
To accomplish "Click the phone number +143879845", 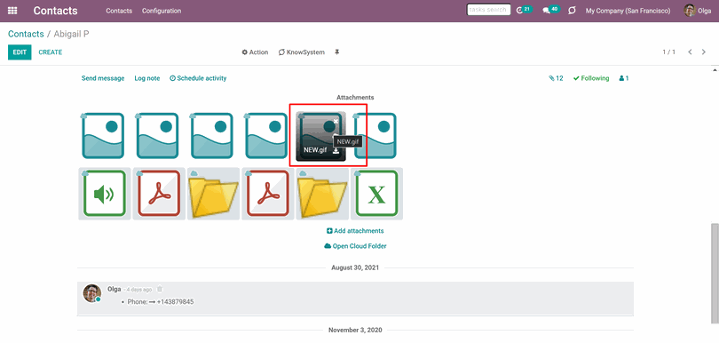I will pos(176,302).
